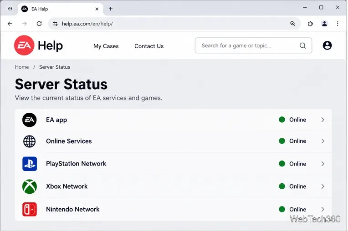Select the EA Help browser tab
The image size is (348, 231).
pos(61,9)
